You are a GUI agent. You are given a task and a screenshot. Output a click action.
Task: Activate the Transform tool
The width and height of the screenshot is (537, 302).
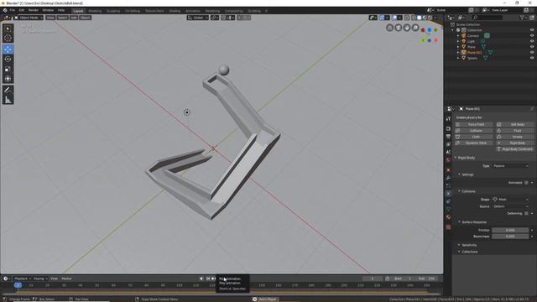[8, 79]
